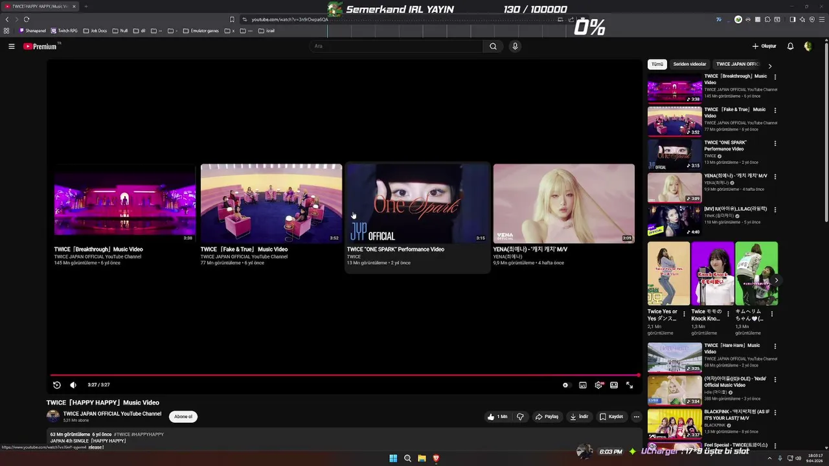The image size is (829, 466).
Task: Select the TWICE JAPAN OFFICIAL chip
Action: tap(738, 64)
